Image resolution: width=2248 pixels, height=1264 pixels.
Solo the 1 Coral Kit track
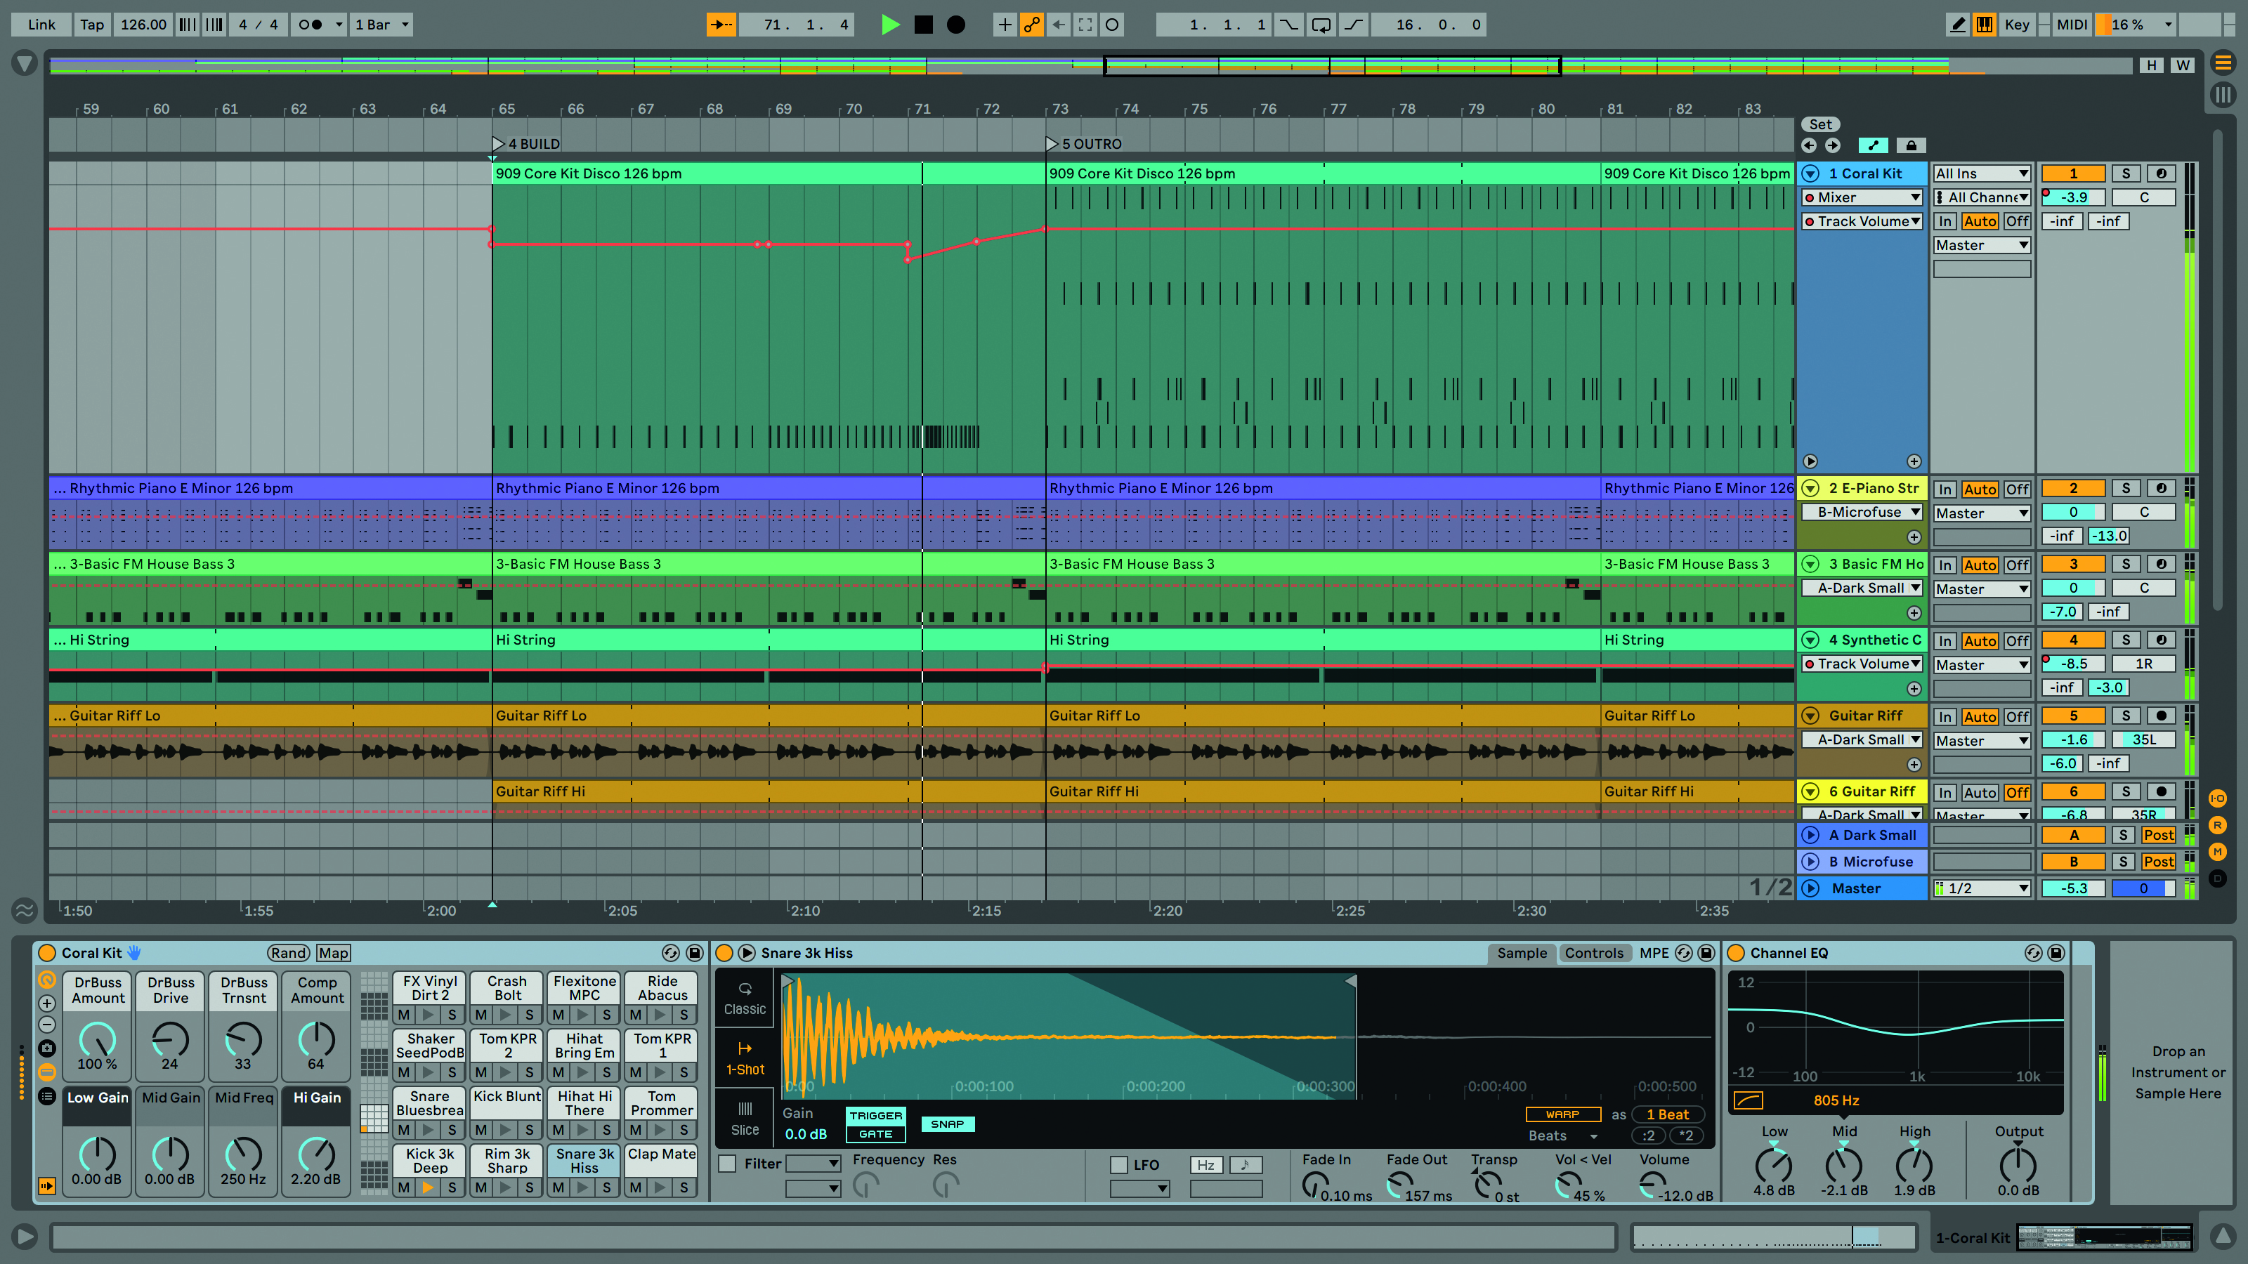[x=2126, y=173]
